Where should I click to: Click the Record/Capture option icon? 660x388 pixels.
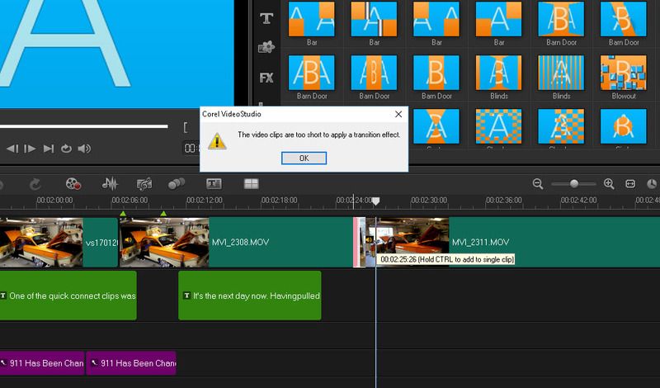(74, 184)
